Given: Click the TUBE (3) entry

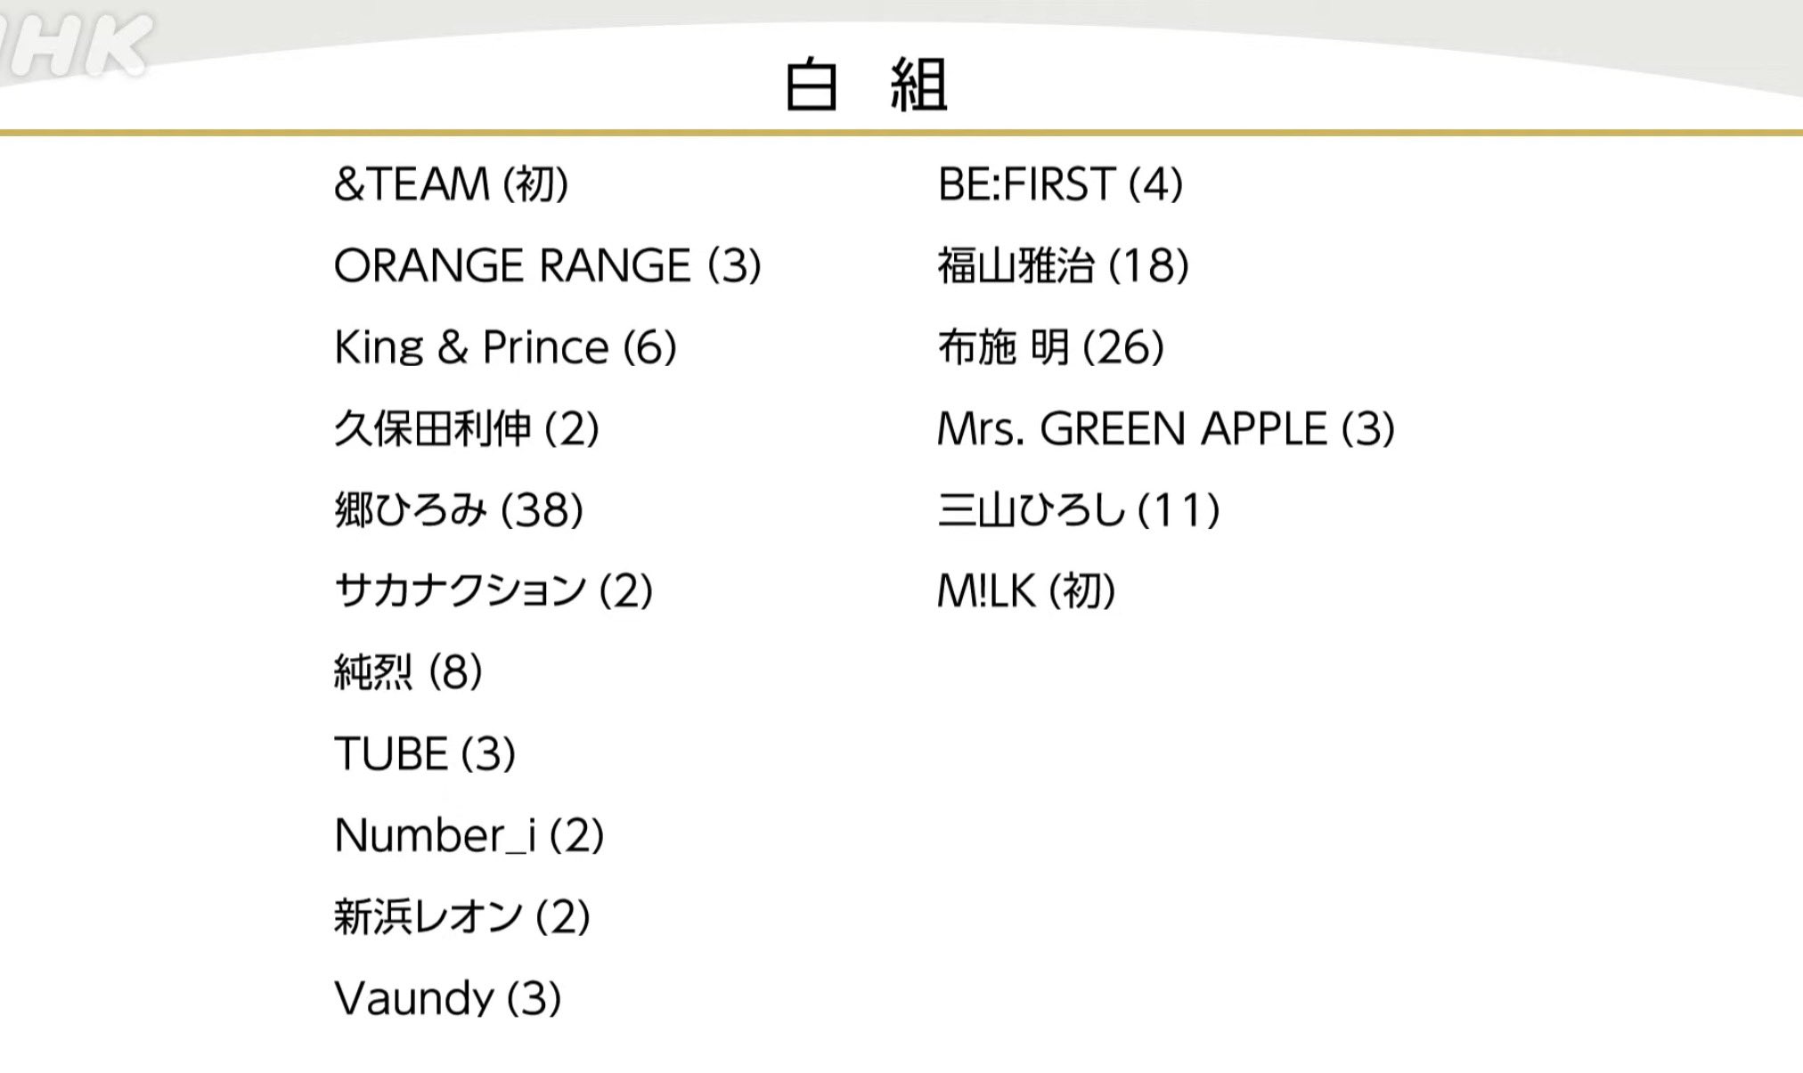Looking at the screenshot, I should click(425, 754).
